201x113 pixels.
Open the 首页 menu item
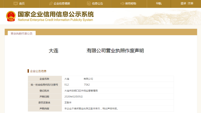(x=22, y=4)
